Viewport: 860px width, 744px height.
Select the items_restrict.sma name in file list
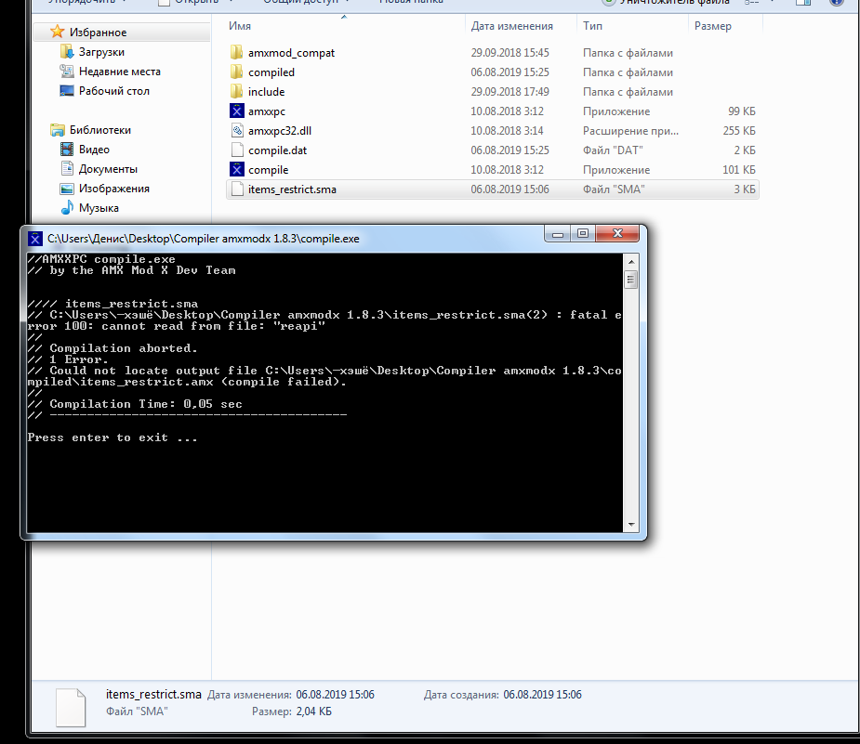292,189
